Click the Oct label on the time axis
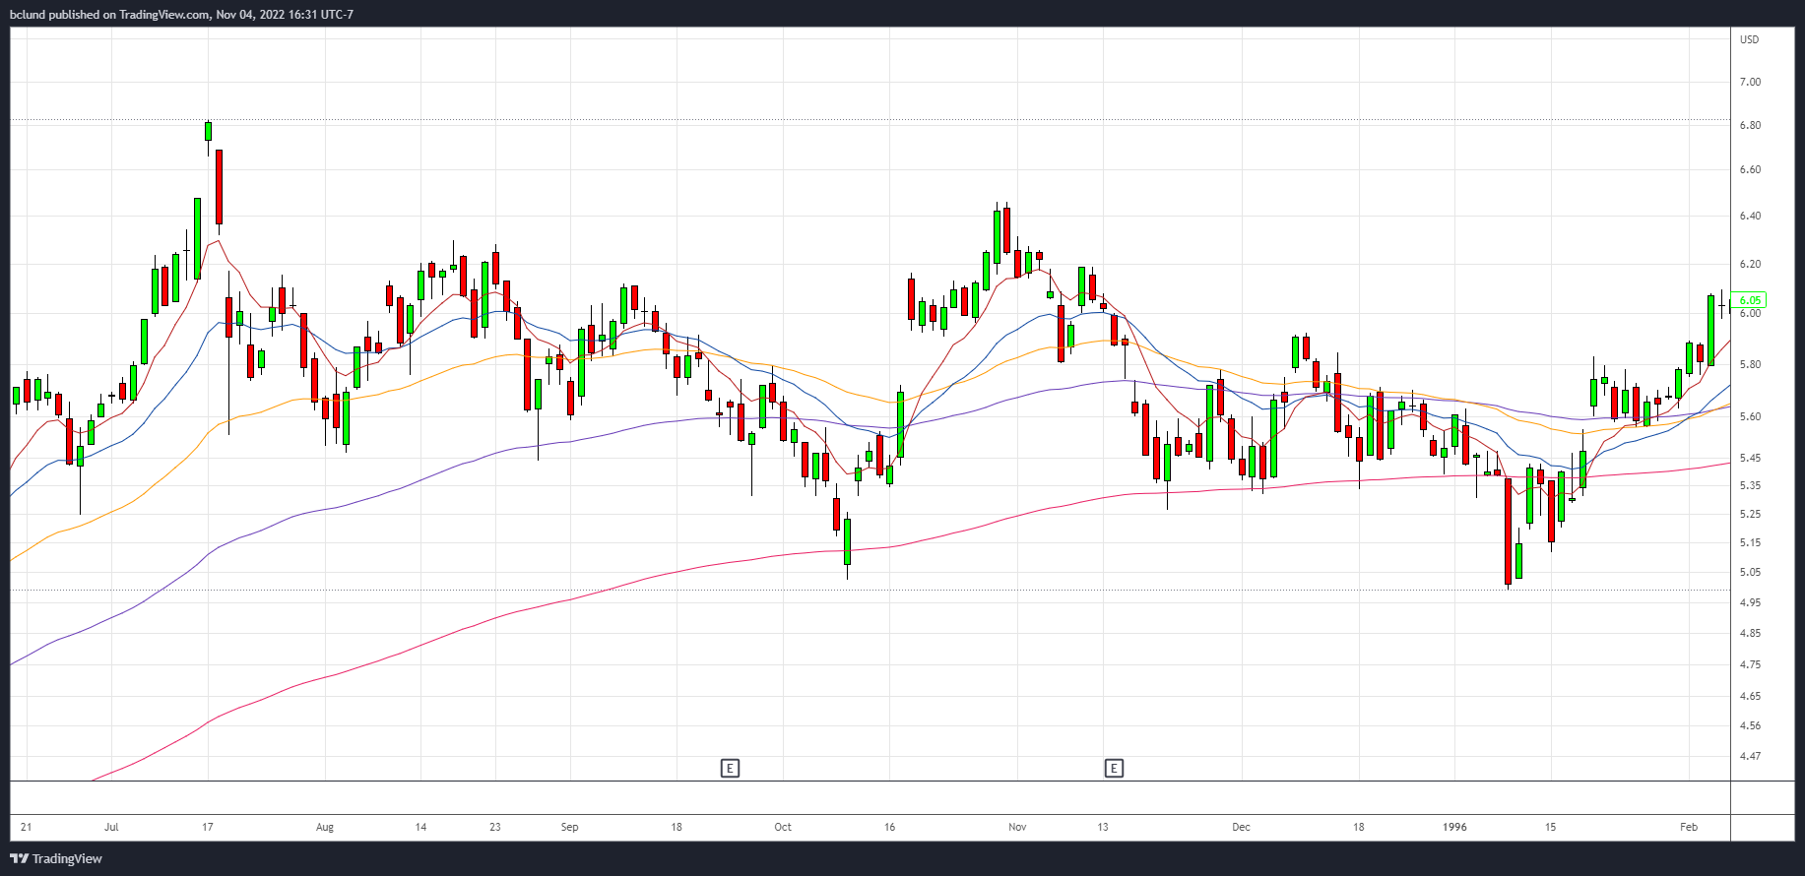This screenshot has width=1805, height=876. tap(783, 827)
